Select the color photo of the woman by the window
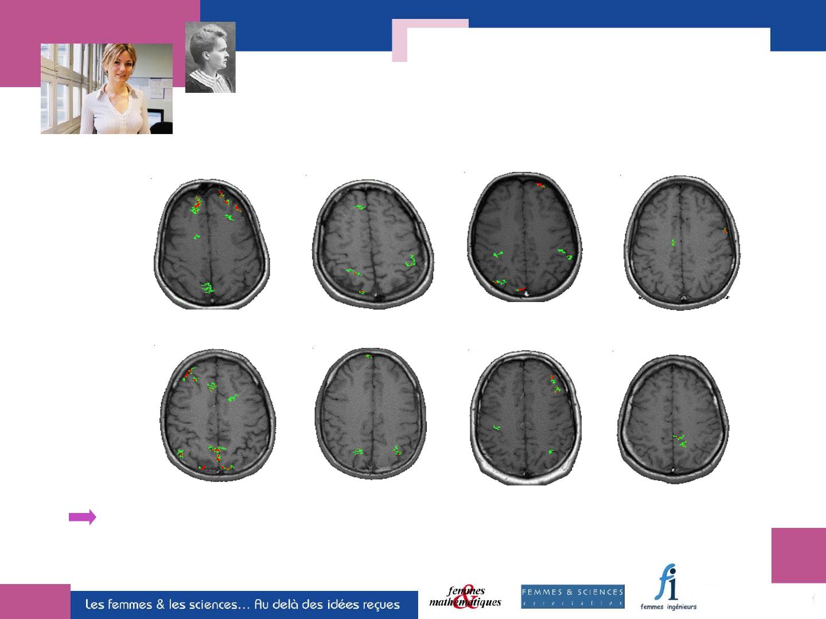 (107, 89)
